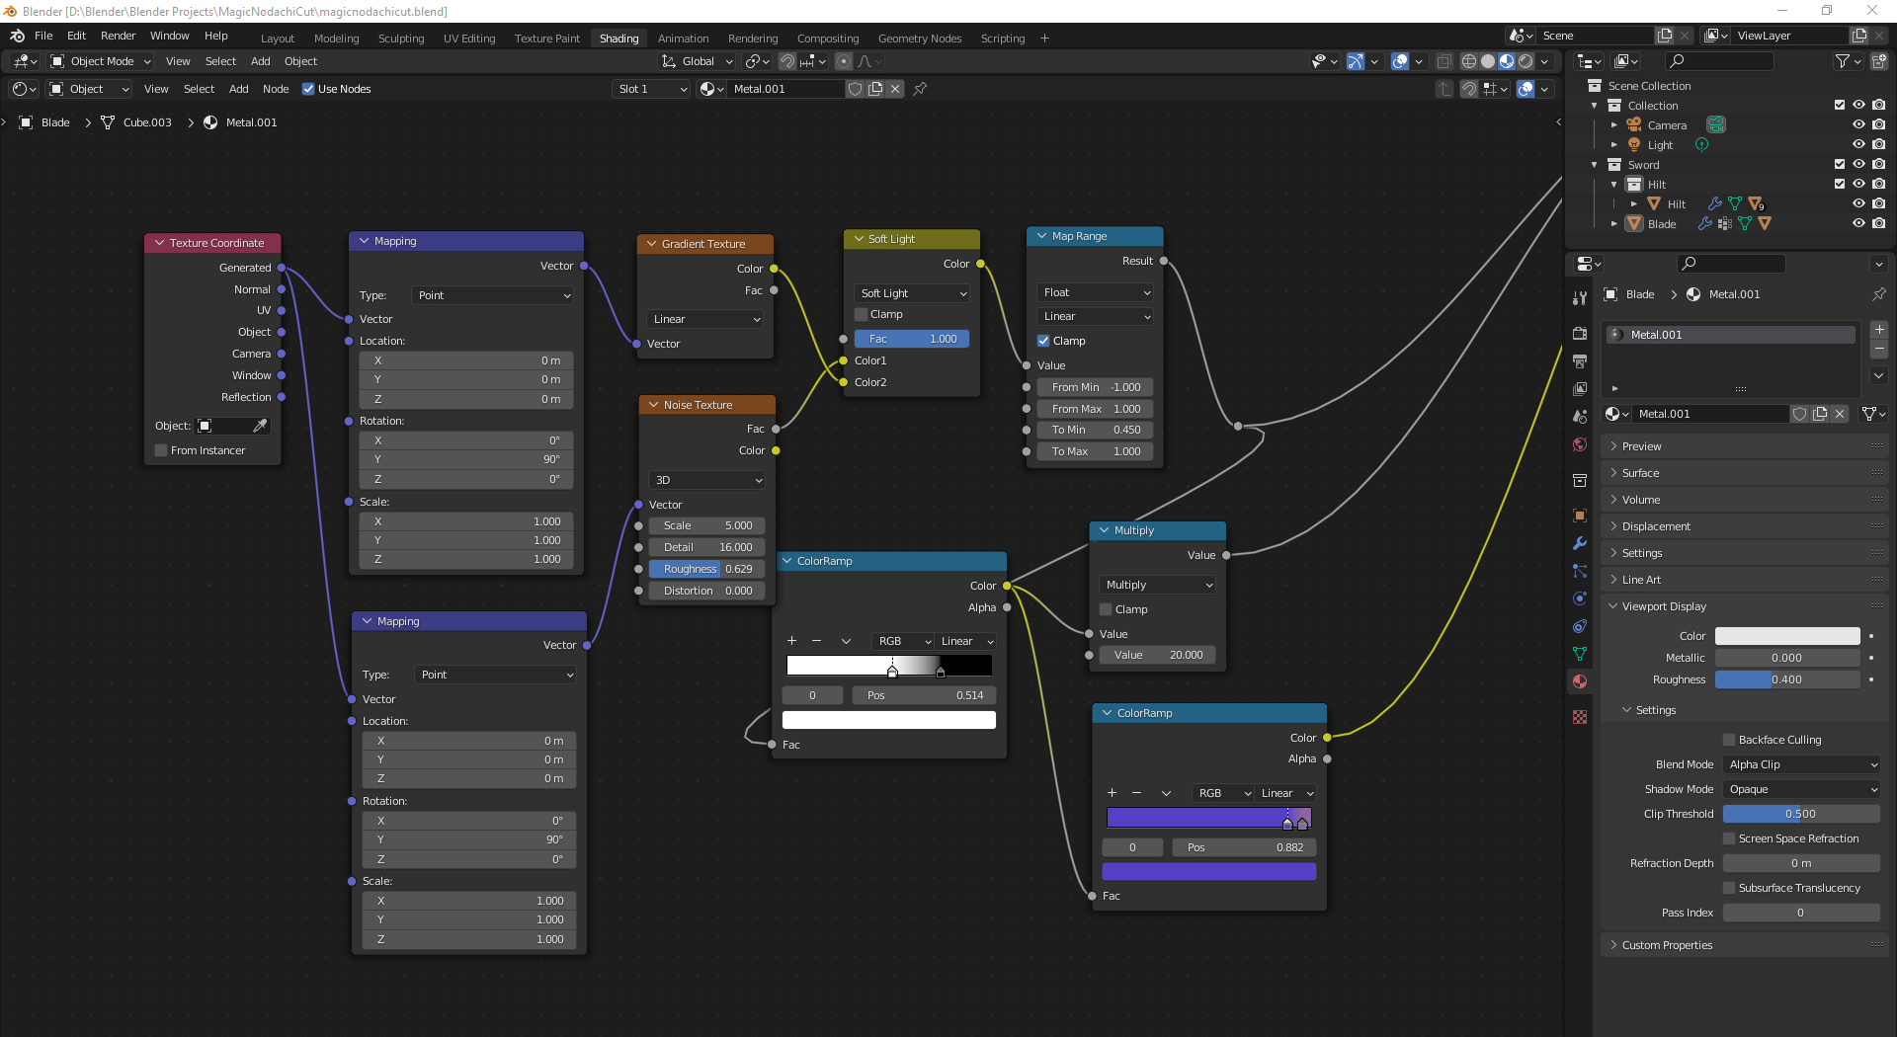Toggle X-ray in viewport header

point(1443,61)
